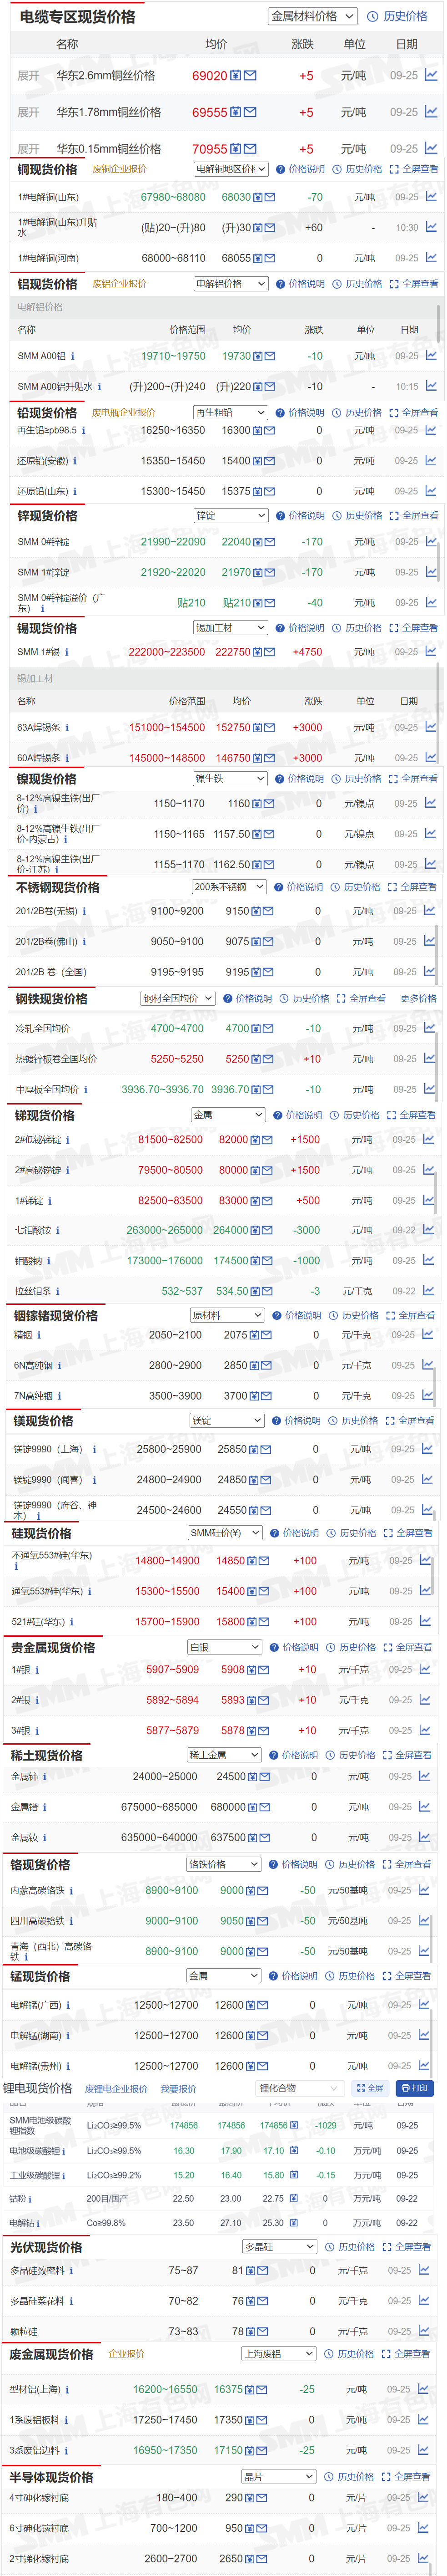Open trend chart for 七钼酸铵

coord(429,1230)
